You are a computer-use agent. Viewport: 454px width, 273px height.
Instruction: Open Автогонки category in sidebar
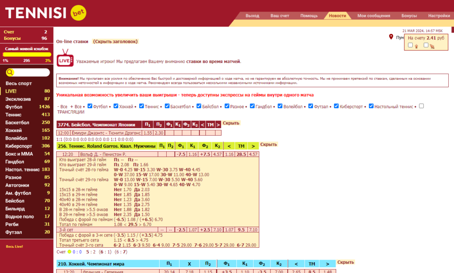[x=27, y=185]
